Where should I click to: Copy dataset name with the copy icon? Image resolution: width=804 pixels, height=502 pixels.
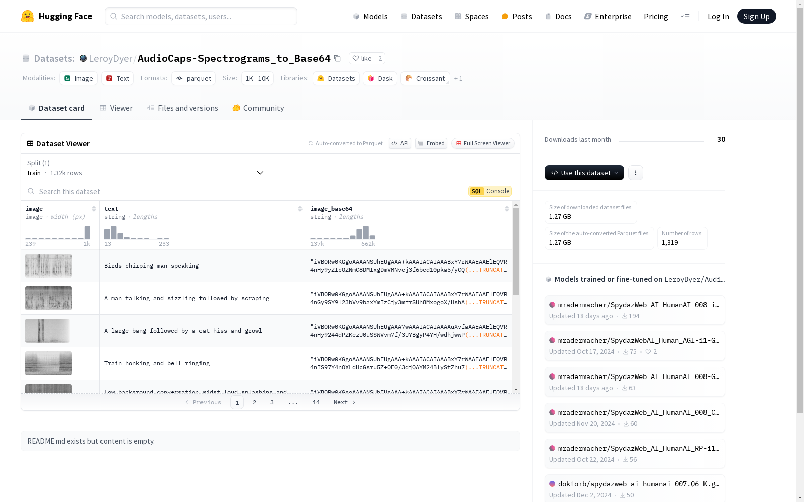click(338, 59)
